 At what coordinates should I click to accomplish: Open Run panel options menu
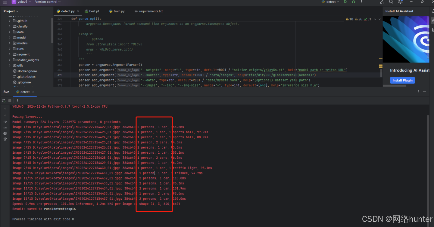[418, 92]
